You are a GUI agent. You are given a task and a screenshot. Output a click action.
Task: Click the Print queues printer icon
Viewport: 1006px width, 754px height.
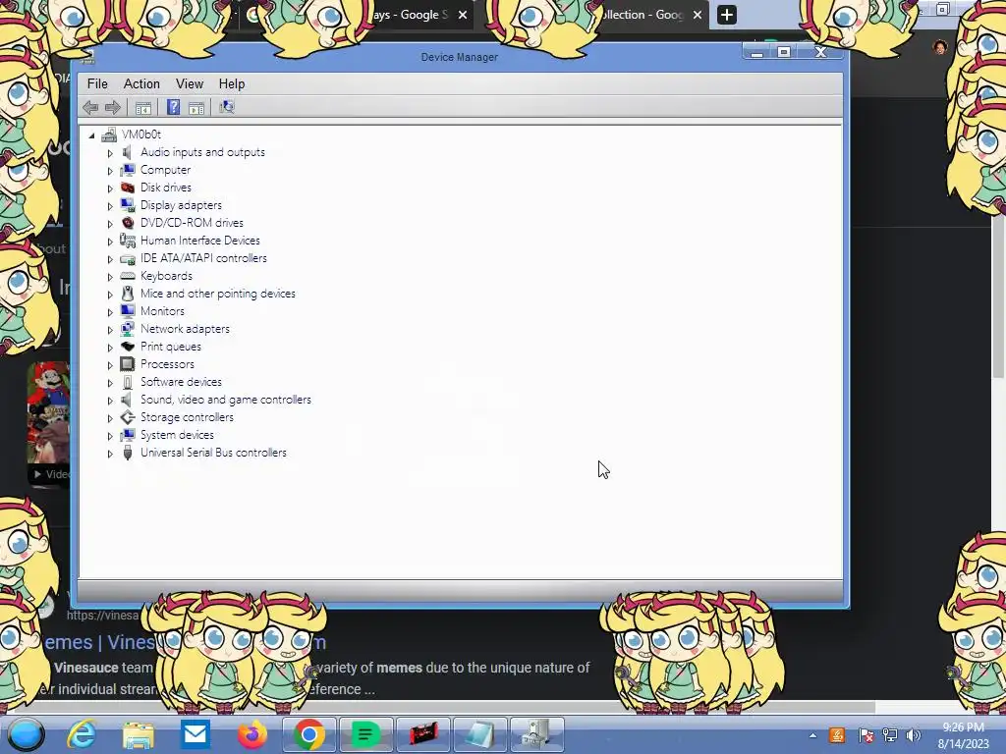(x=128, y=347)
